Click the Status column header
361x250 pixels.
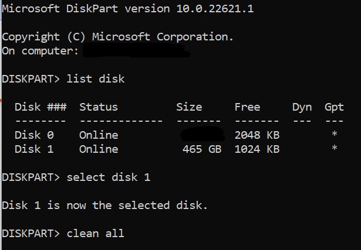pyautogui.click(x=99, y=107)
